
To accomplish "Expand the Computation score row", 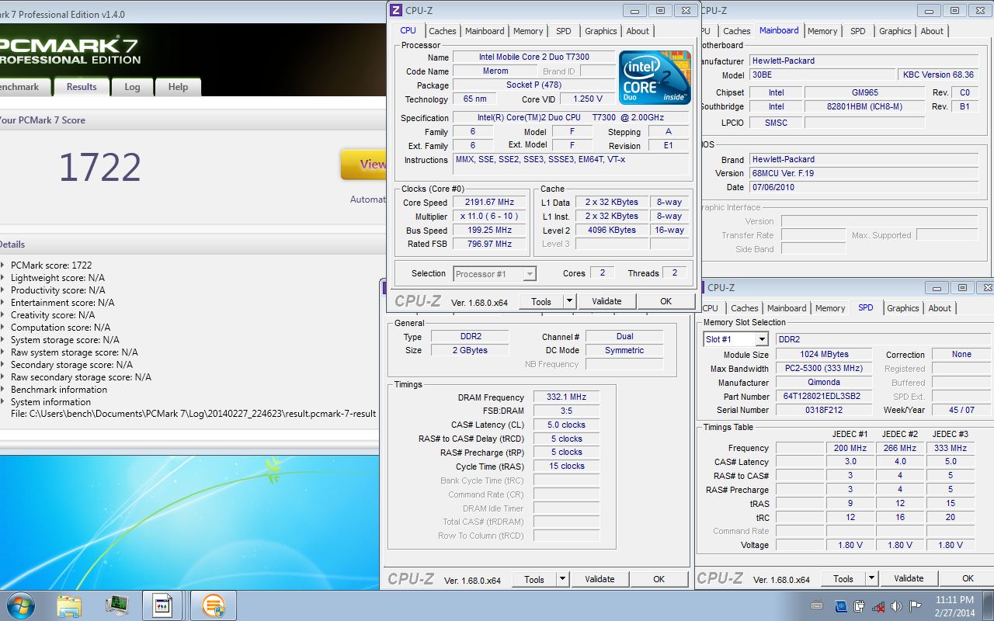I will tap(2, 328).
